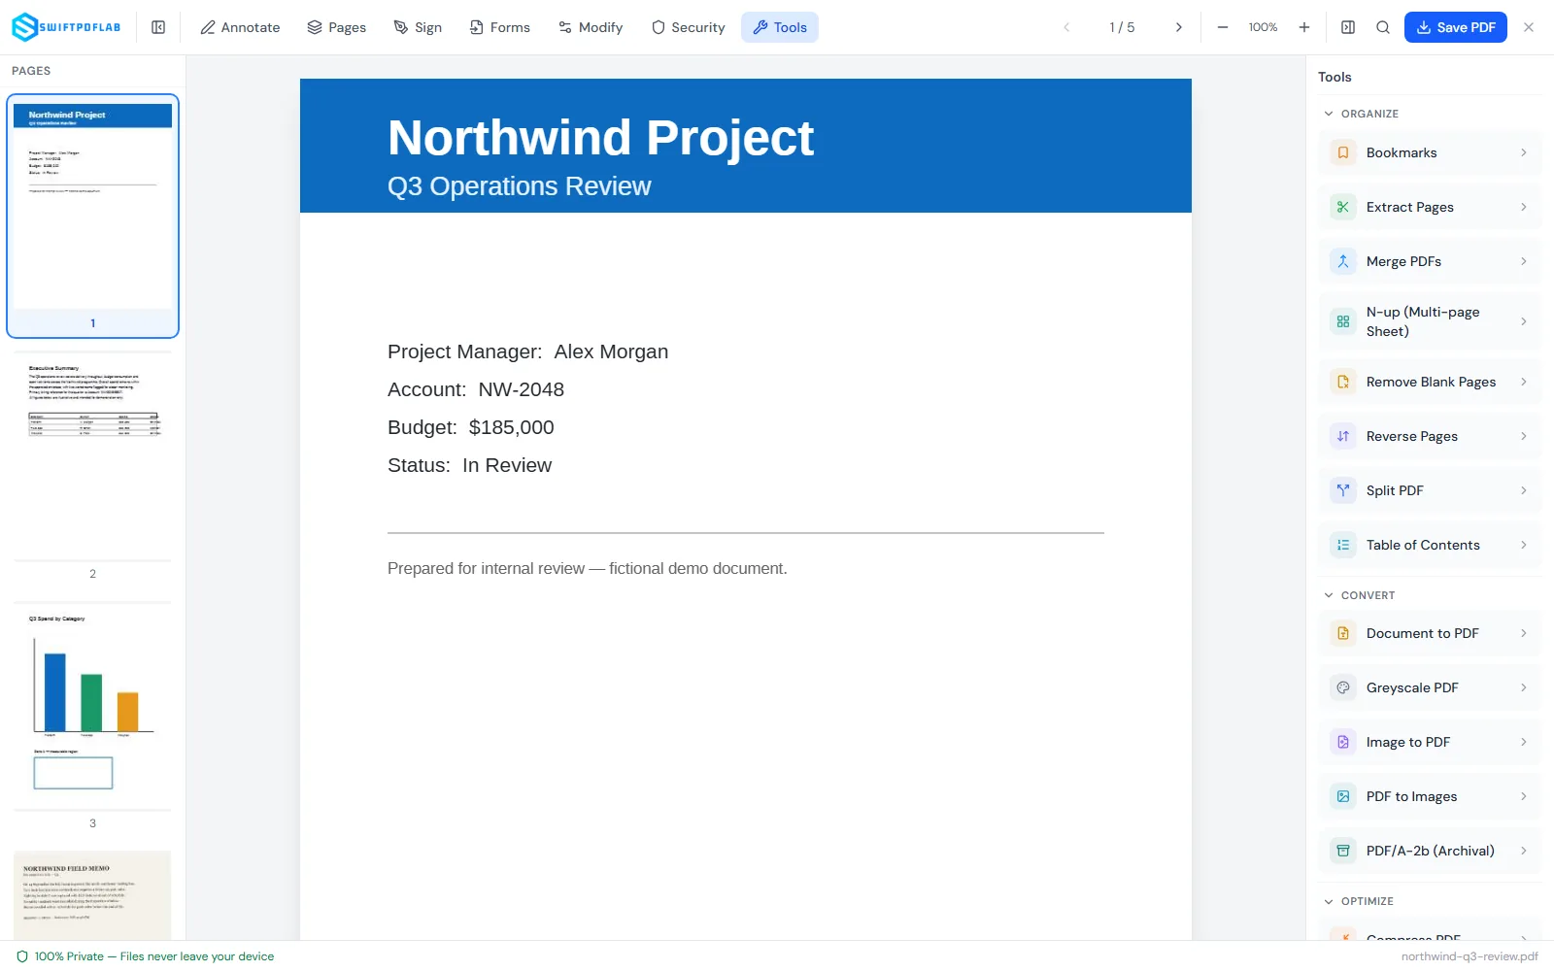This screenshot has width=1554, height=971.
Task: Open Extract Pages tool
Action: (x=1430, y=207)
